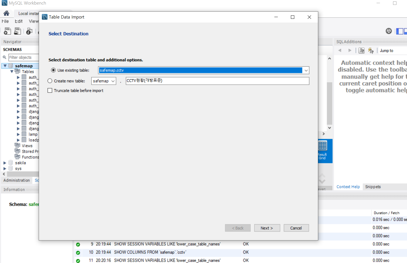
Task: Select the Views node in schema tree
Action: pyautogui.click(x=27, y=146)
